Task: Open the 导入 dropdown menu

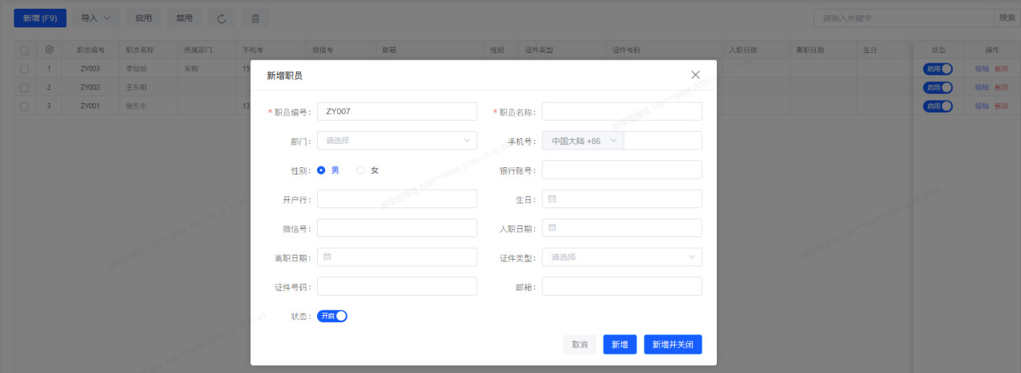Action: (x=96, y=18)
